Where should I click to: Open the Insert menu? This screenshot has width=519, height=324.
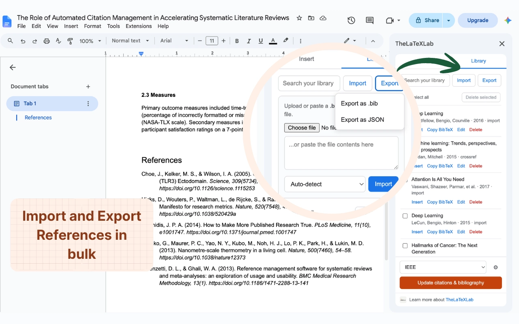71,26
